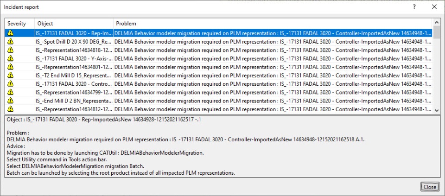Click warning icon for Spot Drill D 20 row

(x=10, y=41)
